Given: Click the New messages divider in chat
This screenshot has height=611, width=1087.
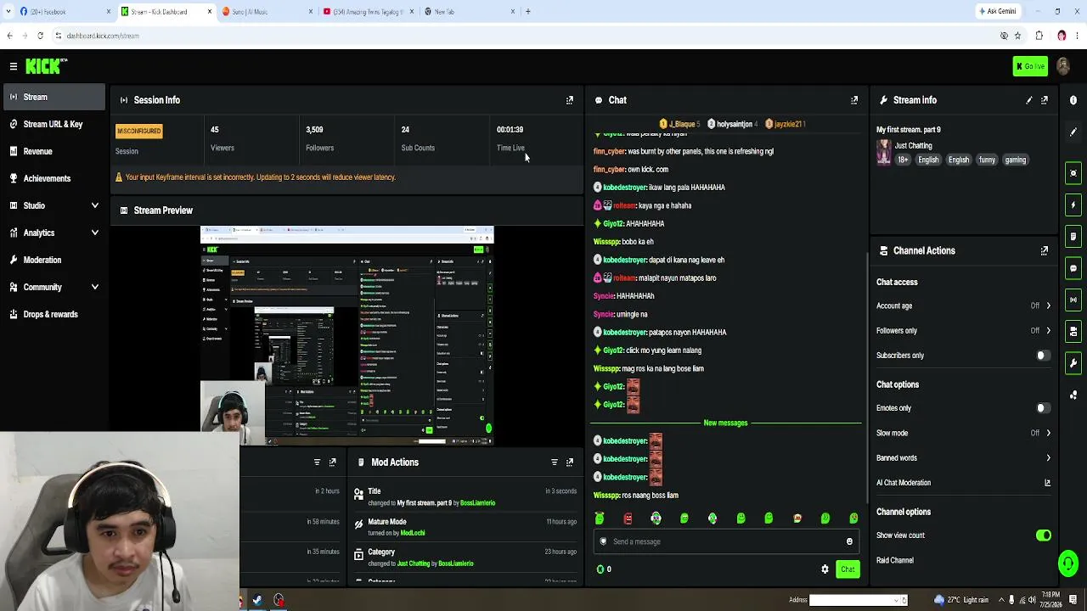Looking at the screenshot, I should click(725, 423).
